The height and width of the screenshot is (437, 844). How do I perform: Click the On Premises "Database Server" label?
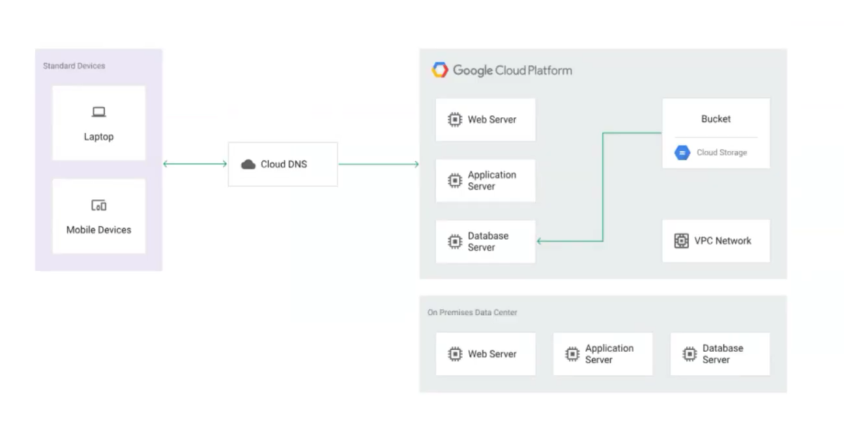[723, 354]
